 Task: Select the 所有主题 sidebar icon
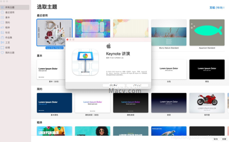point(2,7)
